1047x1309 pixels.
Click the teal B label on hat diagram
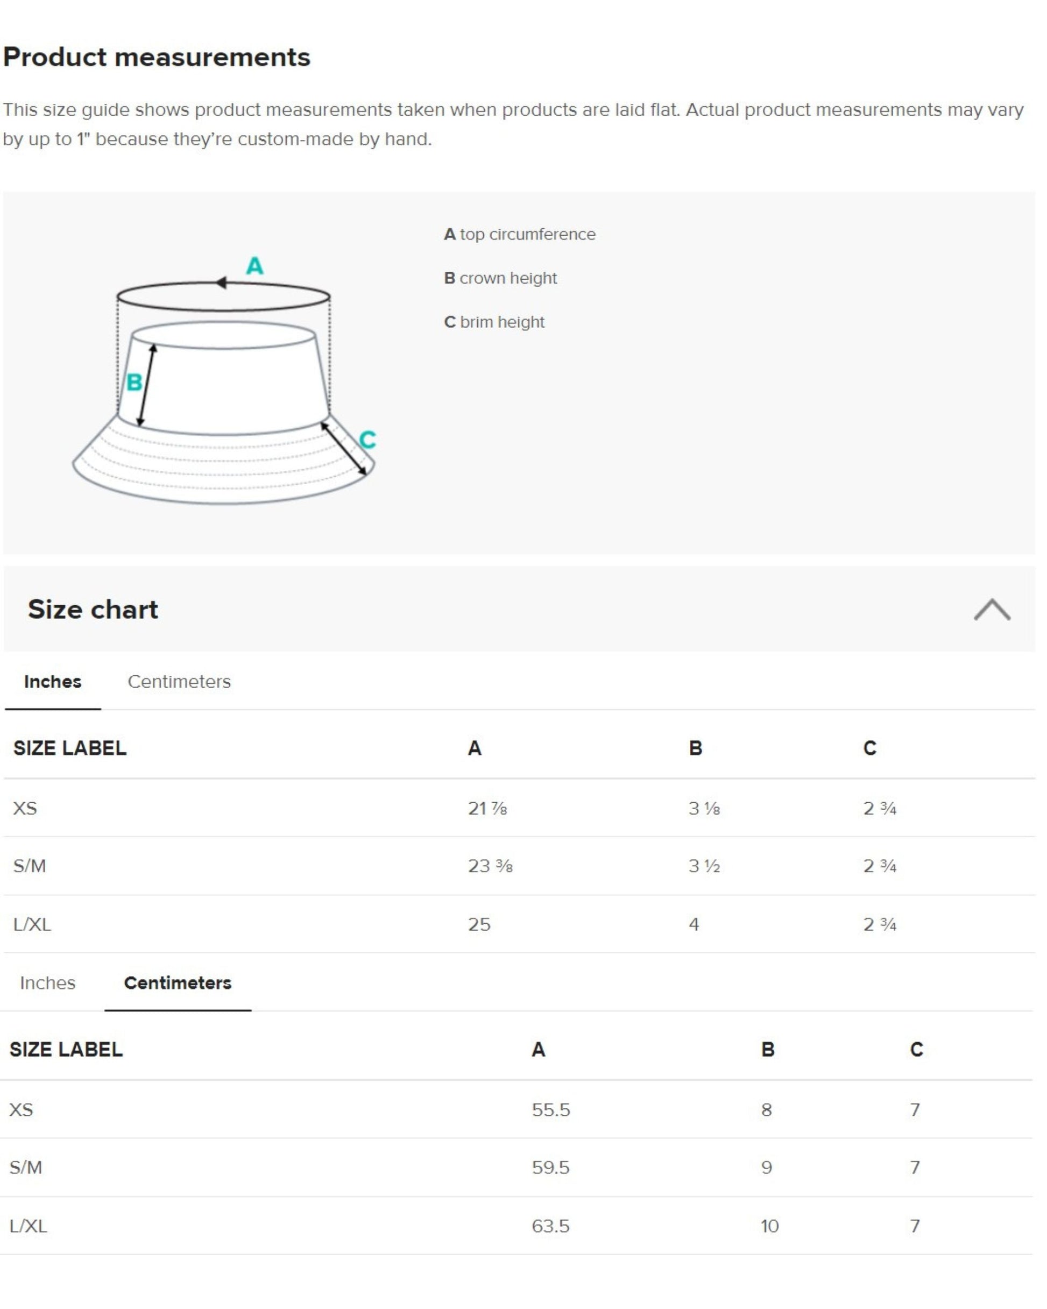133,383
